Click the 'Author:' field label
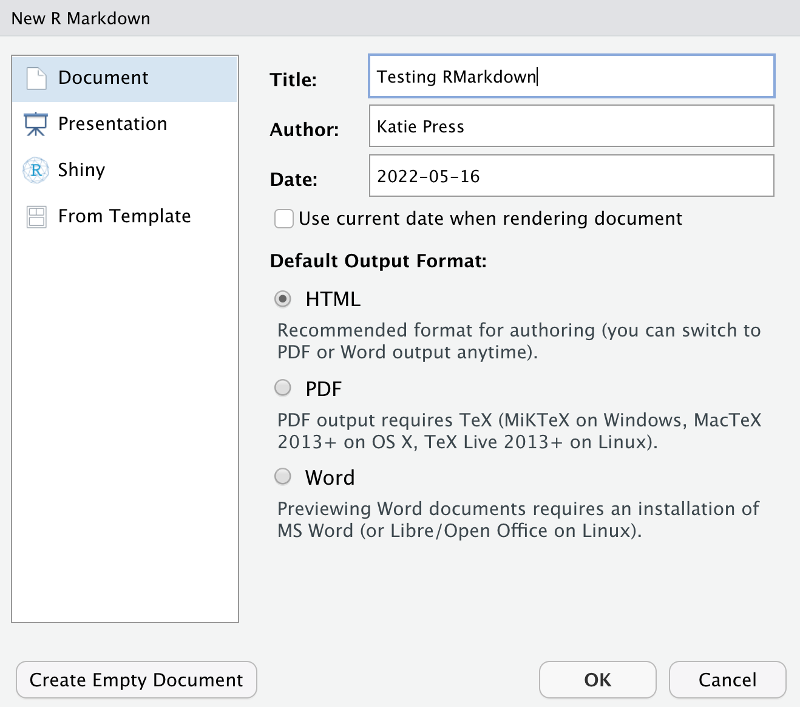 click(304, 130)
